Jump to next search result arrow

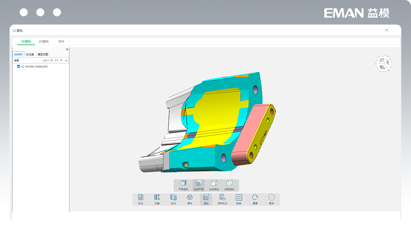pyautogui.click(x=66, y=60)
